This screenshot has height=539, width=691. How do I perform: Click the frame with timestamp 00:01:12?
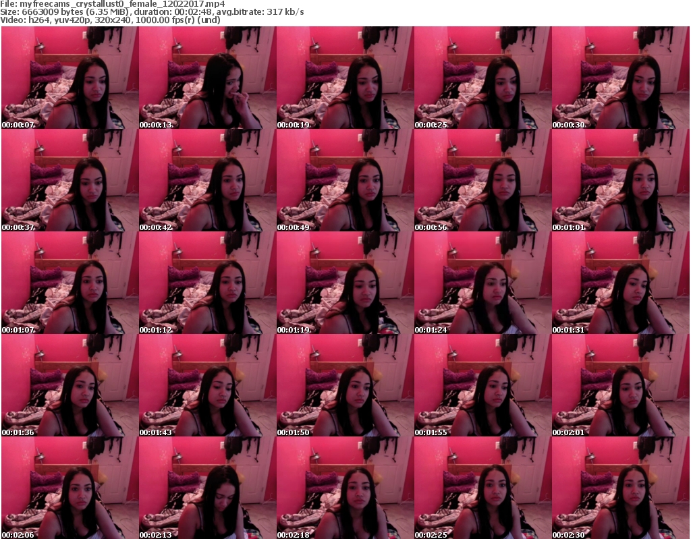[x=208, y=283]
